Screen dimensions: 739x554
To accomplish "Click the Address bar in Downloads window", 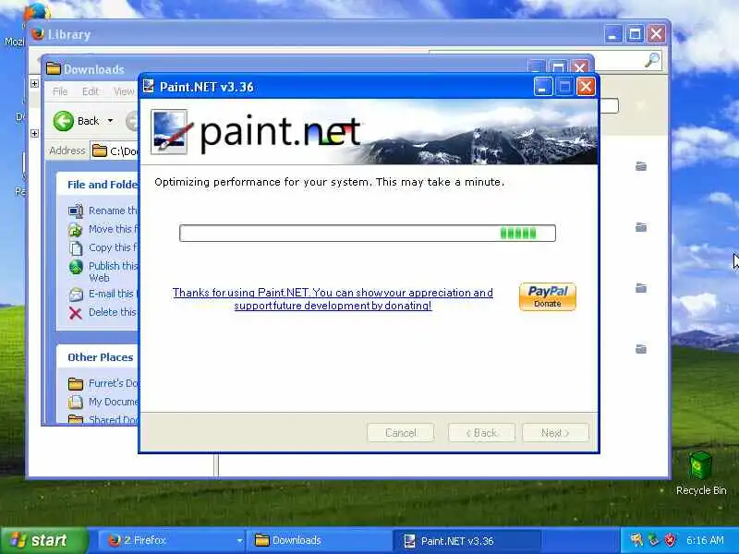I will pyautogui.click(x=115, y=151).
